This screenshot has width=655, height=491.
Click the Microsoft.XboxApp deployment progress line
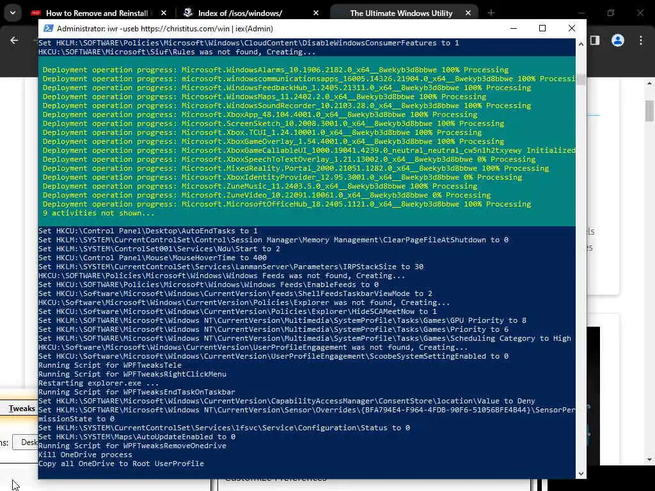260,114
